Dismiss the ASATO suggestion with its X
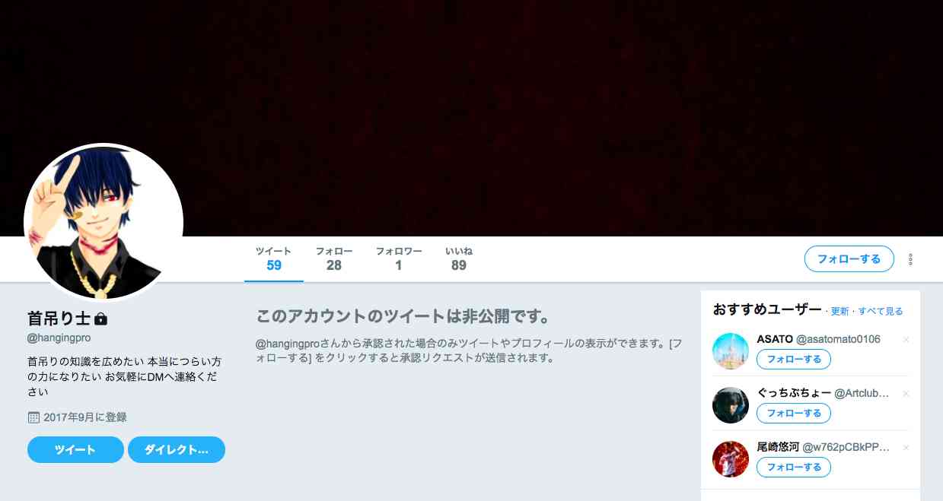943x501 pixels. click(x=906, y=340)
